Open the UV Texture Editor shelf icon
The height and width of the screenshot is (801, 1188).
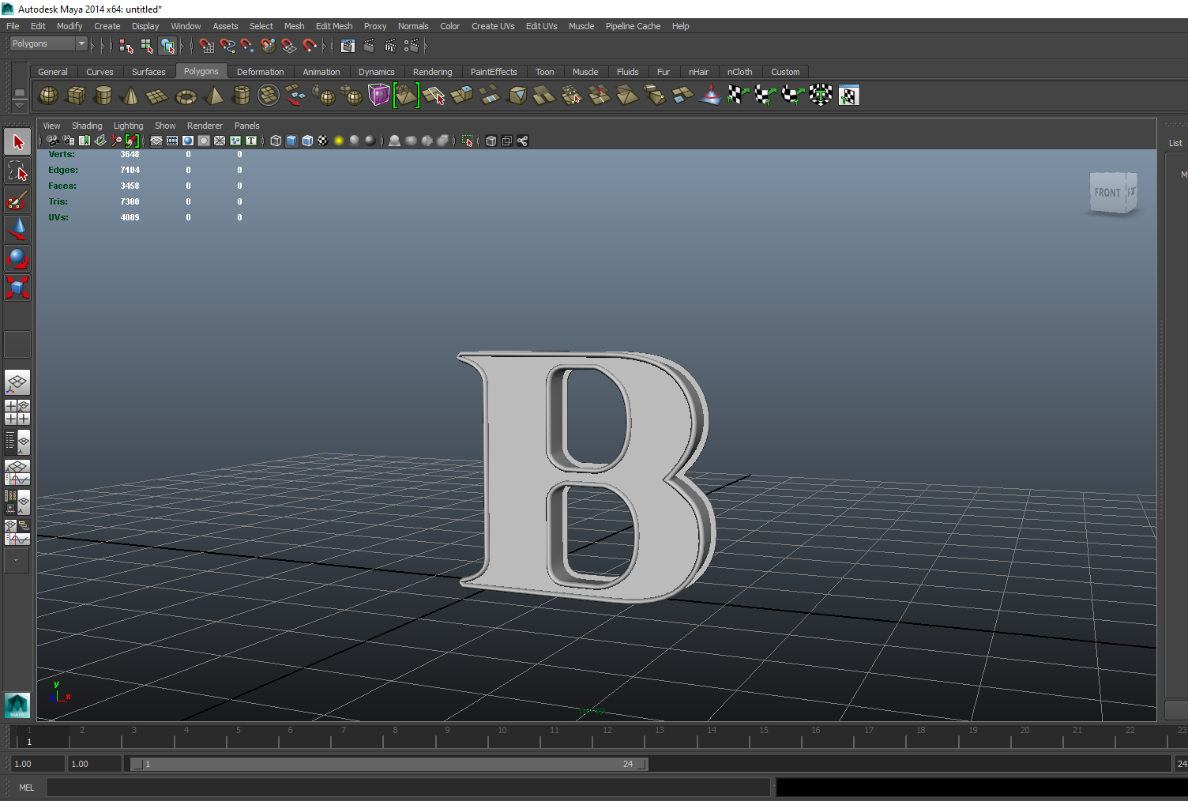tap(848, 96)
